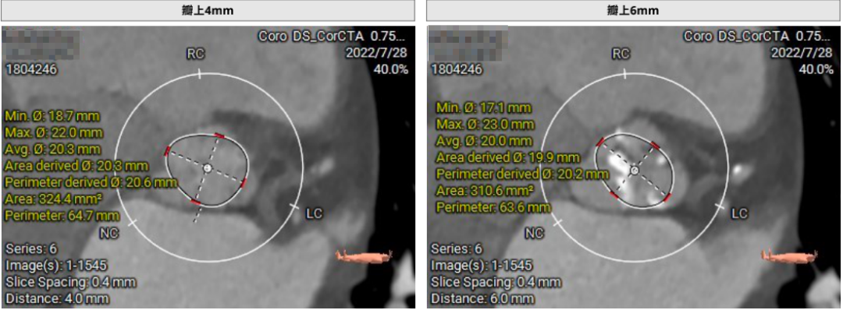Click the LC label in the left panel
This screenshot has height=310, width=843.
[314, 214]
